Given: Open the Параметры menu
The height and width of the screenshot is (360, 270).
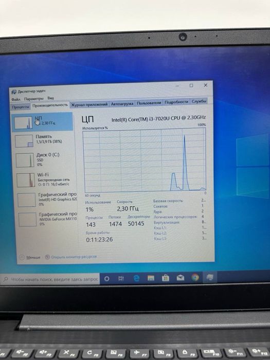Looking at the screenshot, I should pyautogui.click(x=34, y=99).
